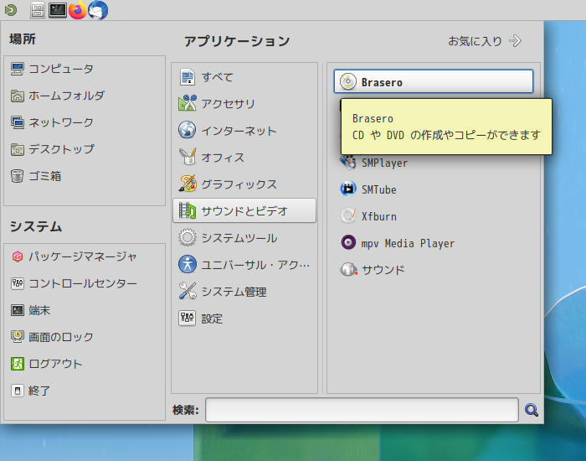Select the すべて category
Viewport: 586px width, 461px height.
[244, 77]
